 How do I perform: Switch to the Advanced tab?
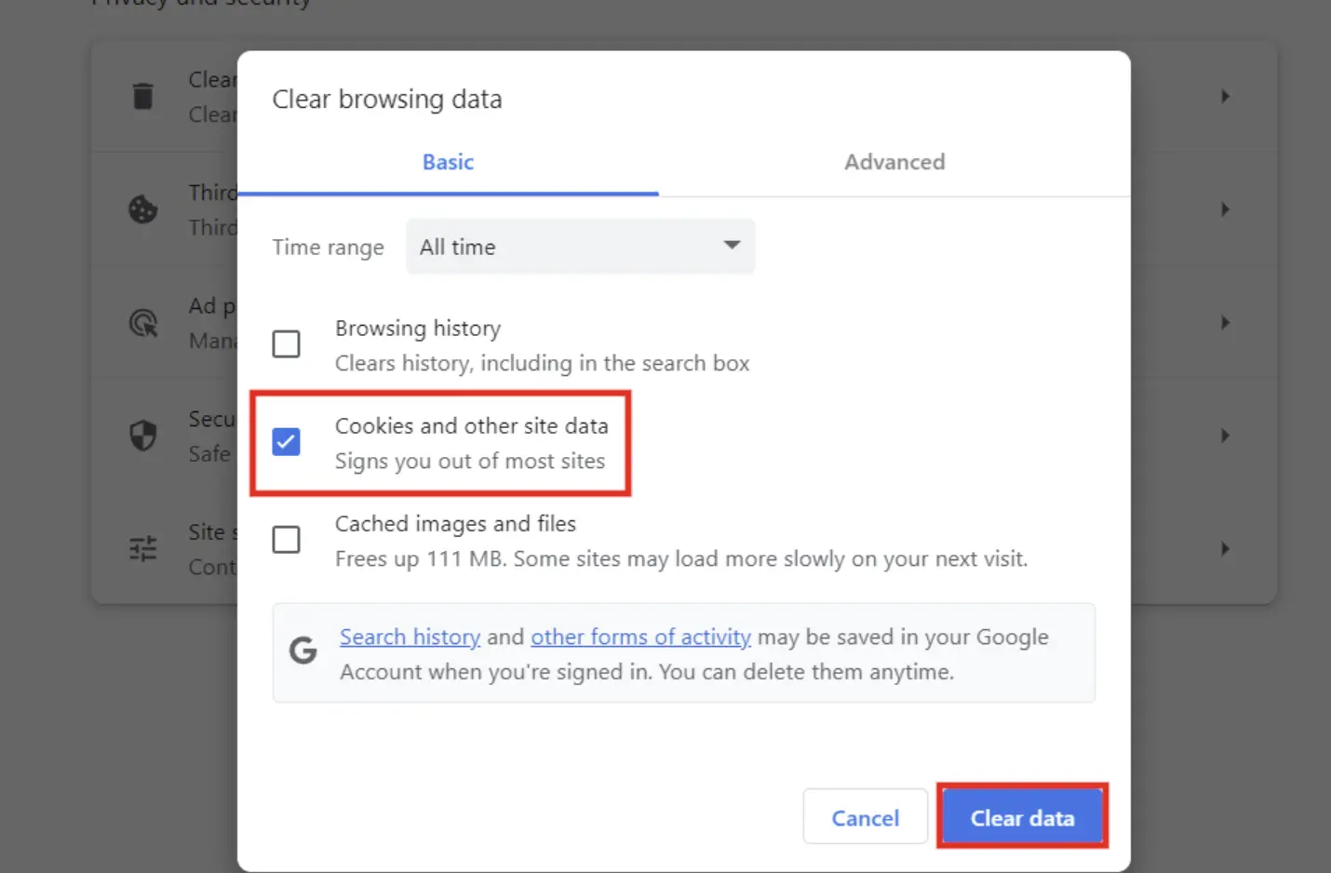click(x=894, y=162)
